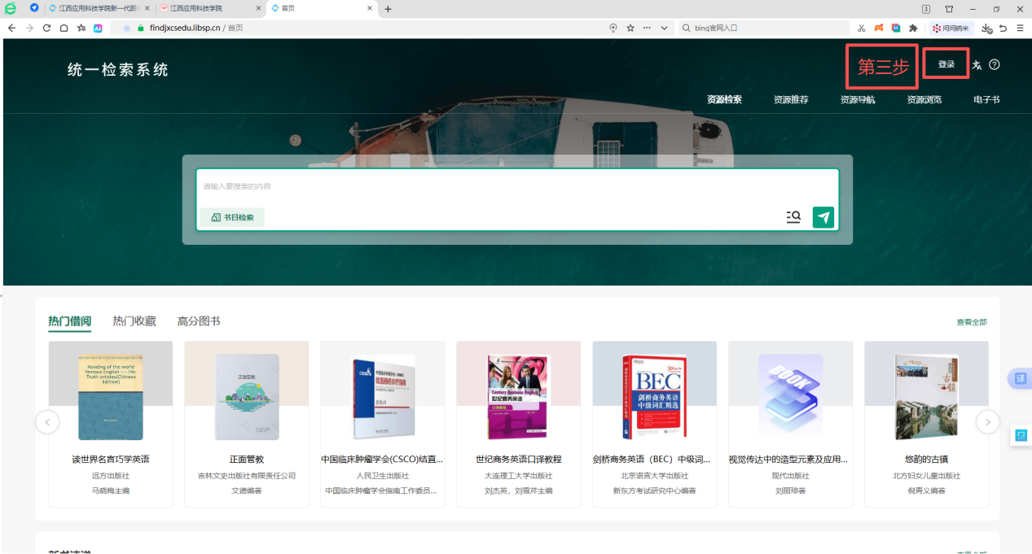Switch to 高分图书 tab
The image size is (1032, 554).
click(199, 321)
